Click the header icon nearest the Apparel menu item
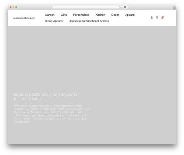Viewport: 184px width, 155px height. 152,17
